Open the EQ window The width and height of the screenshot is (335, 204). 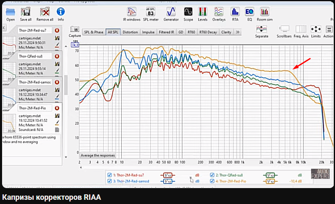pyautogui.click(x=249, y=12)
